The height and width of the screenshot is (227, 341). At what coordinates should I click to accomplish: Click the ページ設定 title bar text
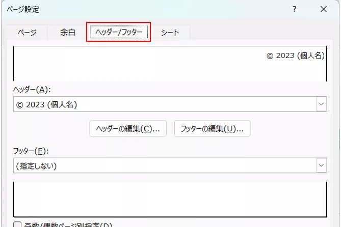(x=23, y=9)
